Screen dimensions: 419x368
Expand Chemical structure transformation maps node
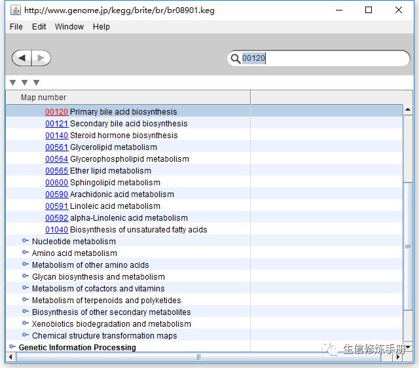(26, 335)
